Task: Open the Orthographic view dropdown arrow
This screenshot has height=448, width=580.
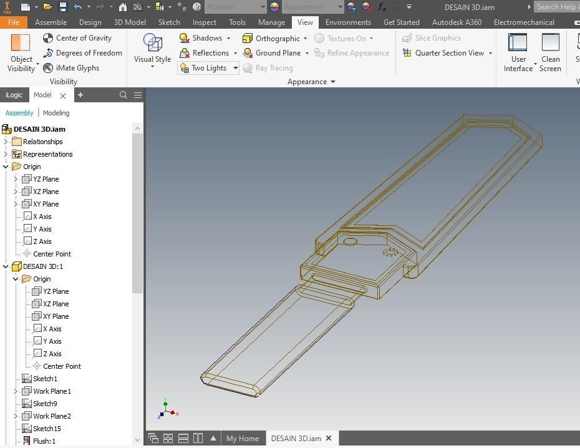Action: (x=305, y=39)
